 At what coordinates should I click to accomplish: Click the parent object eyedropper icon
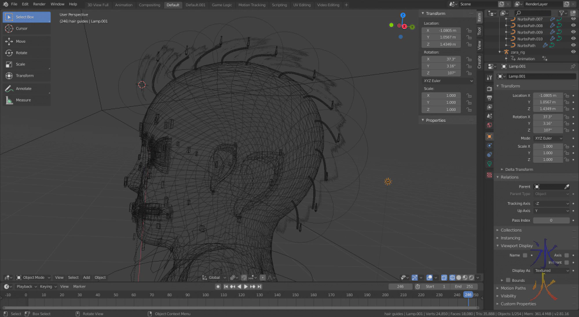[x=567, y=187]
